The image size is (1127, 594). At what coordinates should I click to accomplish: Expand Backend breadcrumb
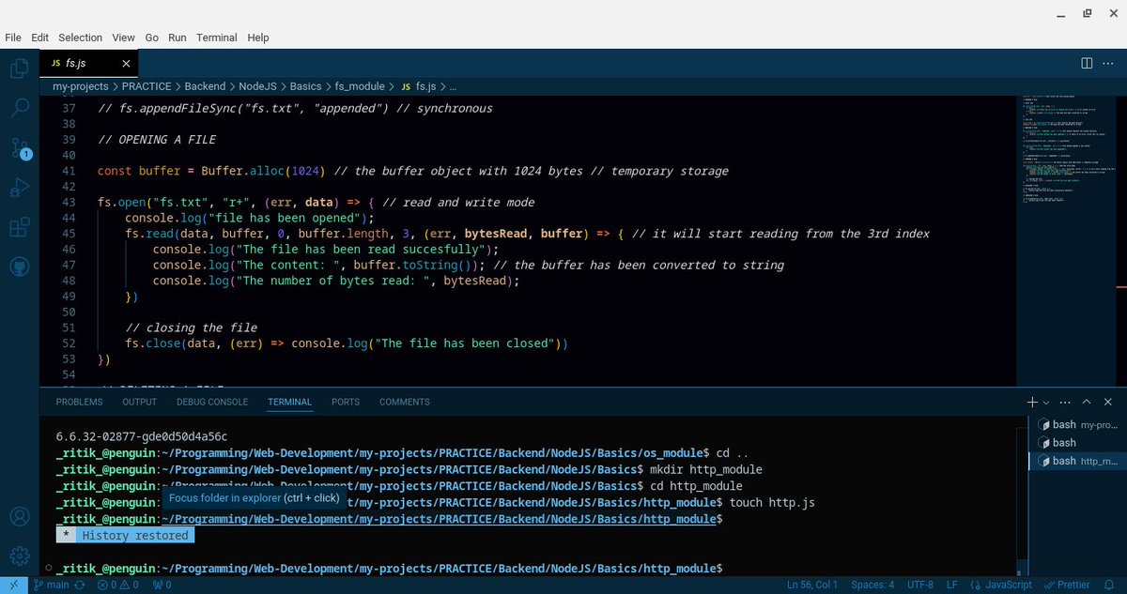205,85
